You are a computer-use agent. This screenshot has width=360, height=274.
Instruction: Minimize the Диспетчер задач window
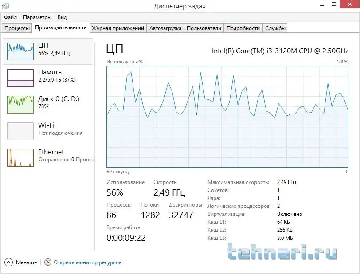coord(322,5)
